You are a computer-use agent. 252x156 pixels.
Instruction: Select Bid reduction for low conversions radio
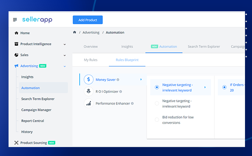point(157,120)
